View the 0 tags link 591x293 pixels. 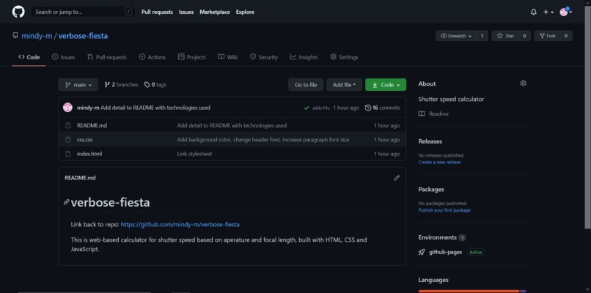click(x=155, y=85)
